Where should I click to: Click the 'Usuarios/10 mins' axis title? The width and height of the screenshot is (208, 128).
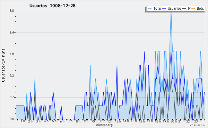coord(3,65)
